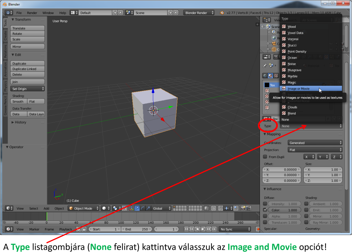Viewport: 352px width, 252px height.
Task: Click the pin icon in Properties
Action: click(265, 66)
